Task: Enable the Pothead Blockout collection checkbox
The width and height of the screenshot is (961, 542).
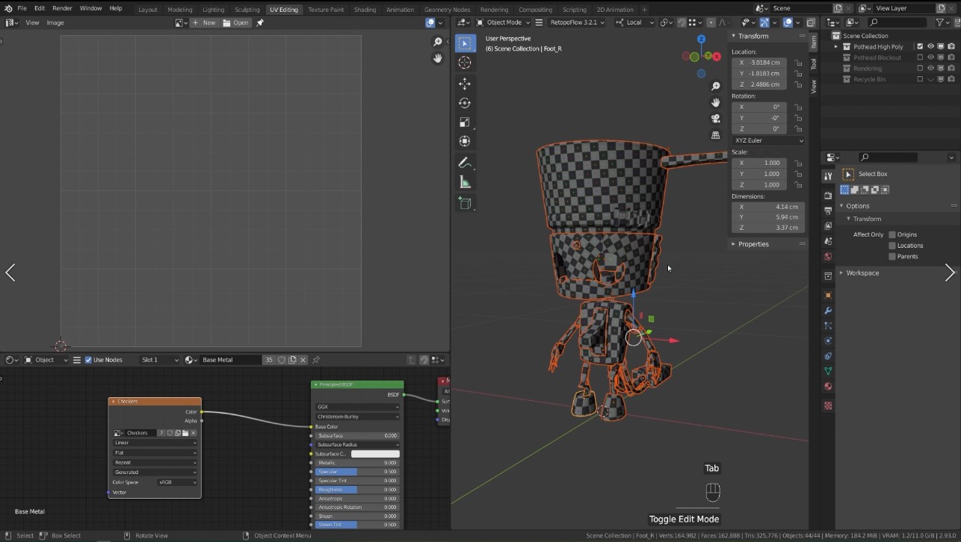Action: coord(920,57)
